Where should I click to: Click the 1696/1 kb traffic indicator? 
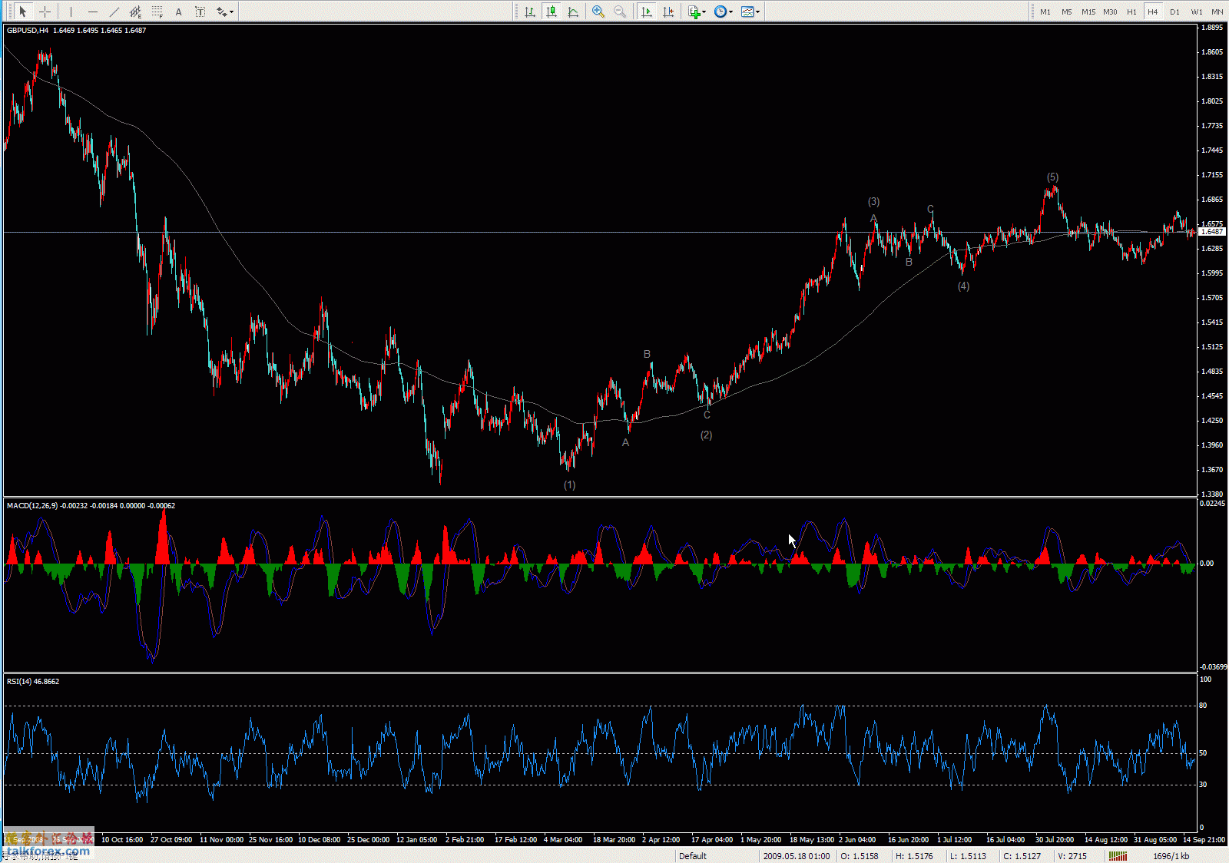[1171, 856]
